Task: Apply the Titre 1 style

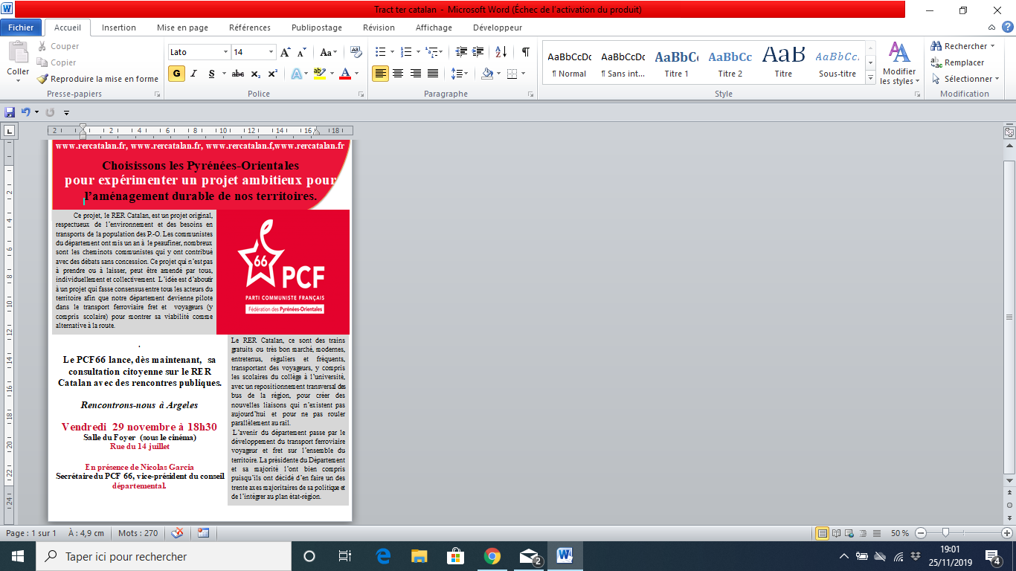Action: pyautogui.click(x=677, y=63)
